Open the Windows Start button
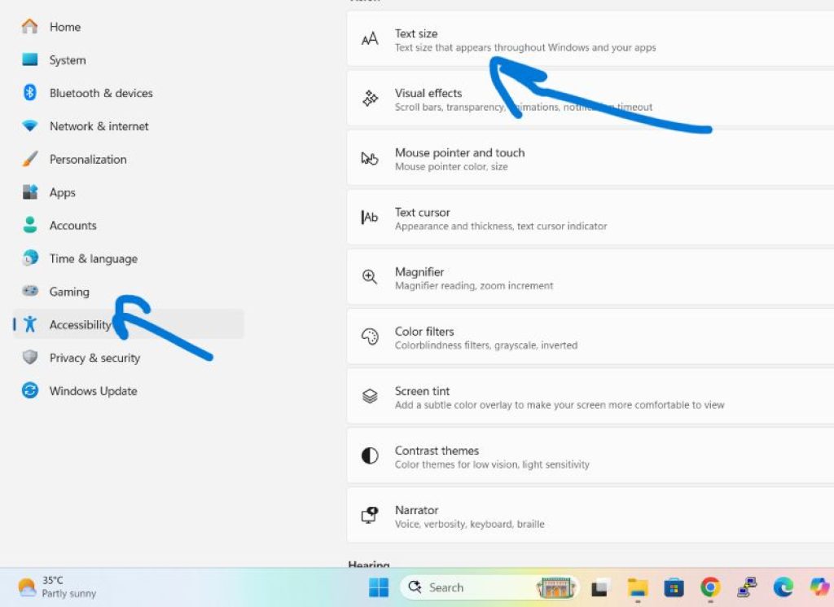 [x=378, y=587]
